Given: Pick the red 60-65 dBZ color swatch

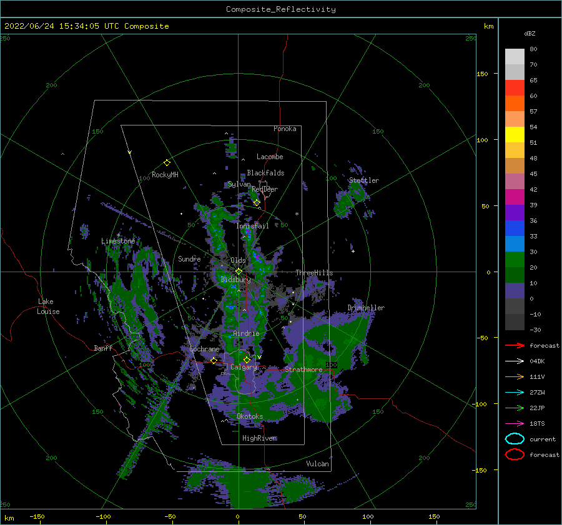Looking at the screenshot, I should pyautogui.click(x=515, y=87).
